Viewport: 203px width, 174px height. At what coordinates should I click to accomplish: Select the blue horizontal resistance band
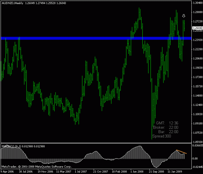coord(96,38)
